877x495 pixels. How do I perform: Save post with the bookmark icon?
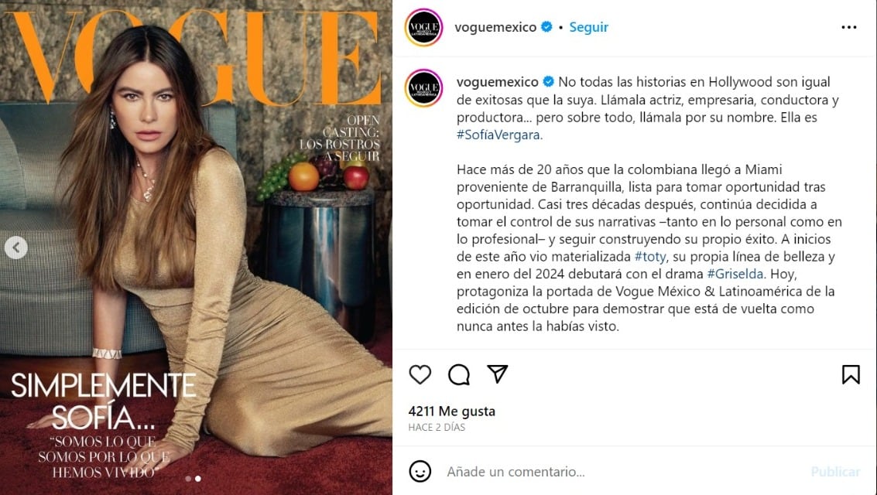[x=851, y=374]
